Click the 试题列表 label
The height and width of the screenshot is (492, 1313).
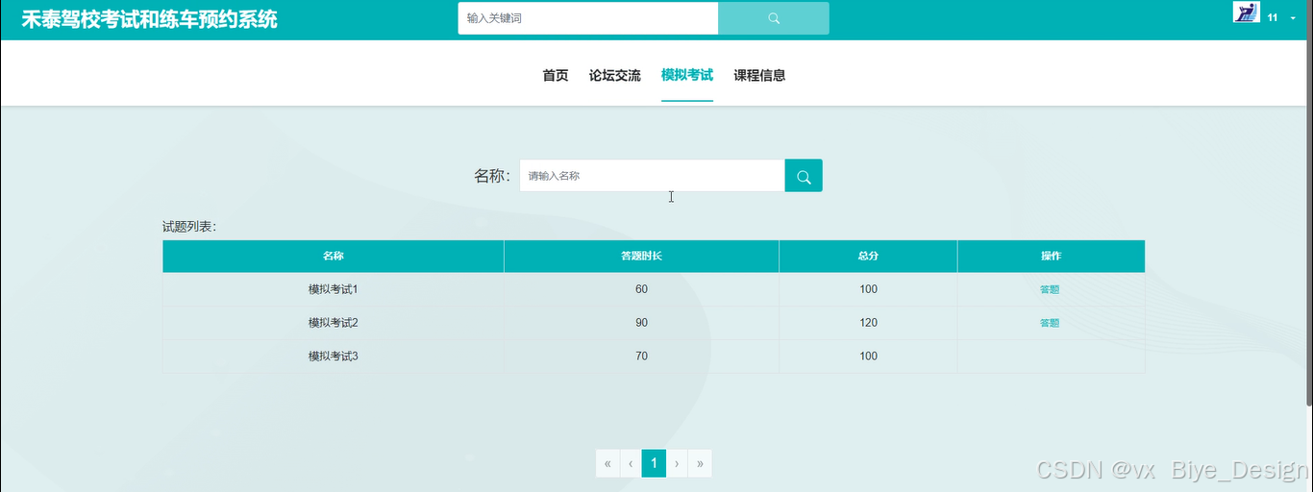click(x=189, y=227)
